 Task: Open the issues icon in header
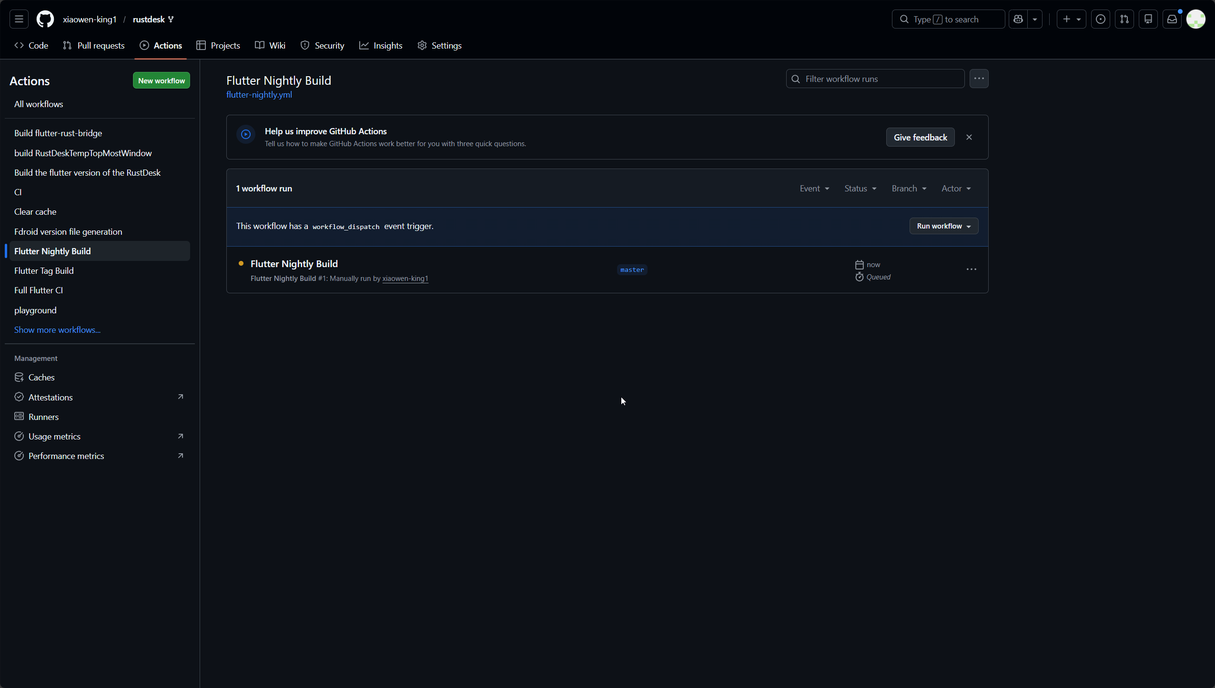click(x=1100, y=19)
